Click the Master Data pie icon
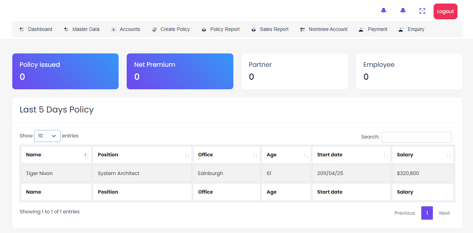Viewport: 473px width, 233px height. click(66, 30)
